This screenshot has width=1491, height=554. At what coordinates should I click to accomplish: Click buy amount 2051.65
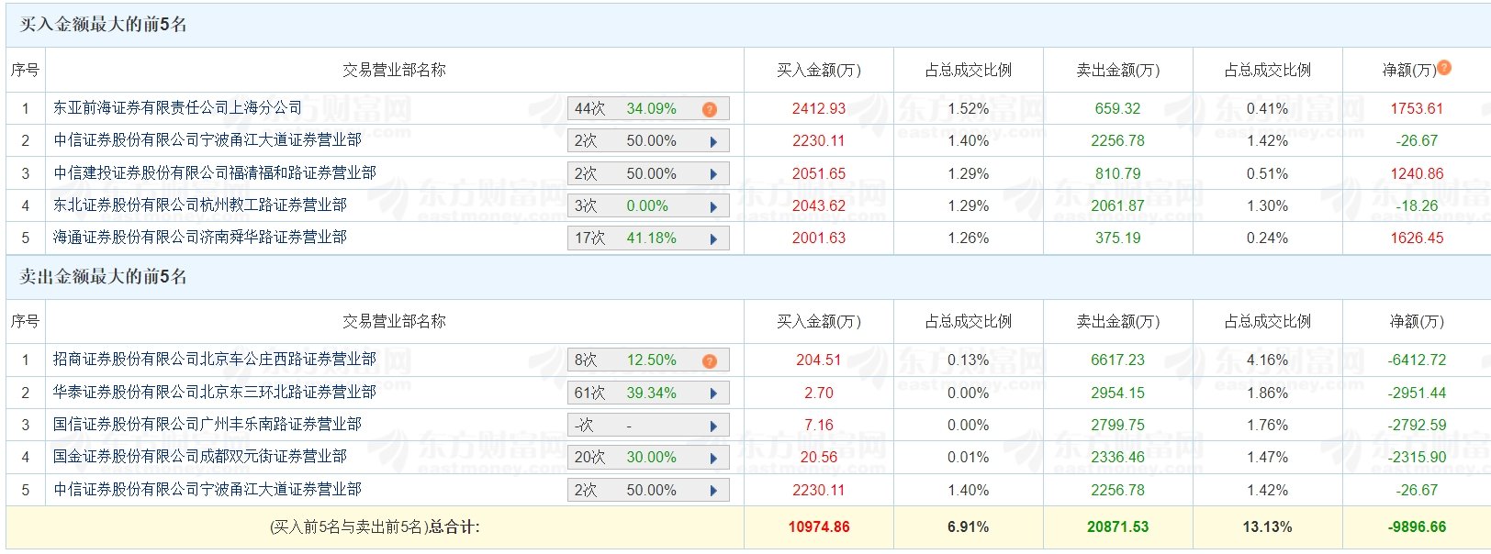[819, 173]
